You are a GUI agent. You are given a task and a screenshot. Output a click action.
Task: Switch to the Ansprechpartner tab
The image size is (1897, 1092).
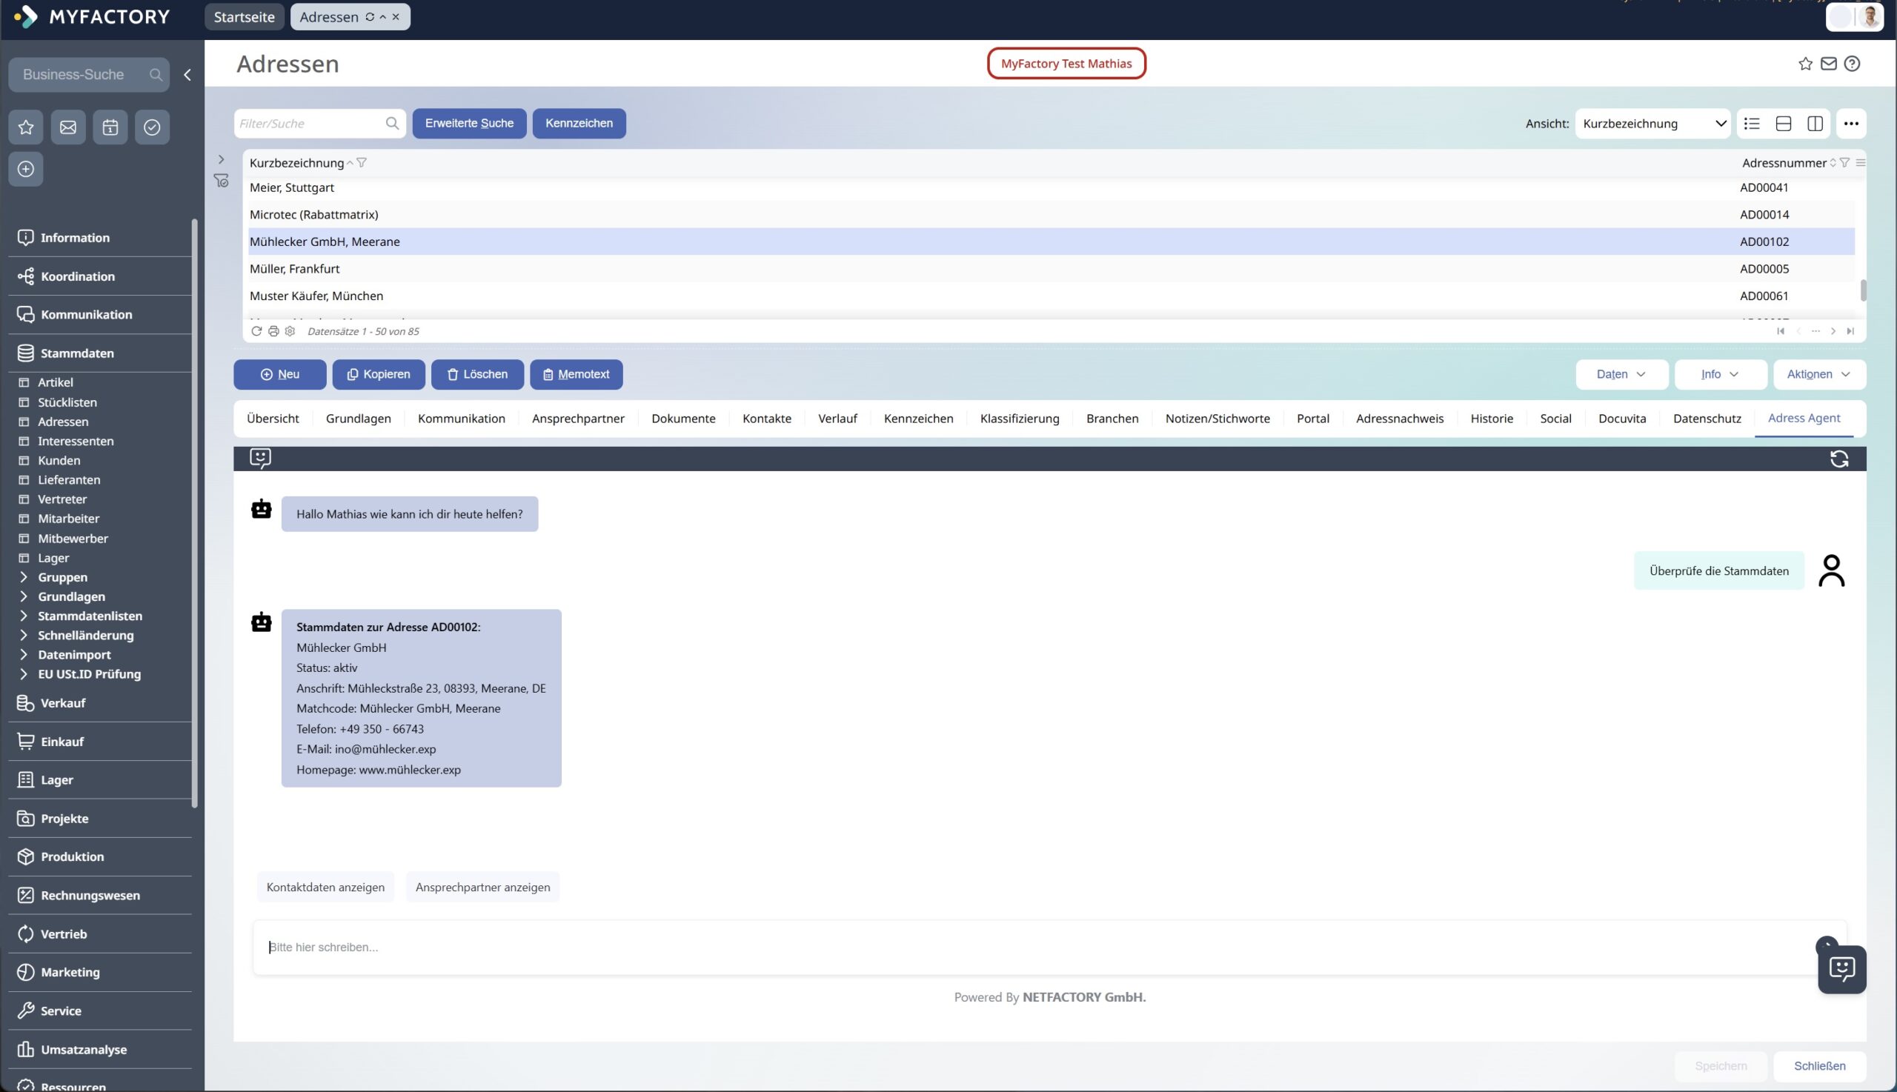point(577,419)
